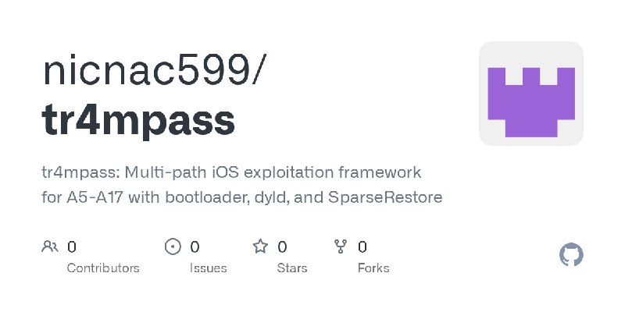625x312 pixels.
Task: Click the circled-dot Issues icon
Action: pos(173,246)
